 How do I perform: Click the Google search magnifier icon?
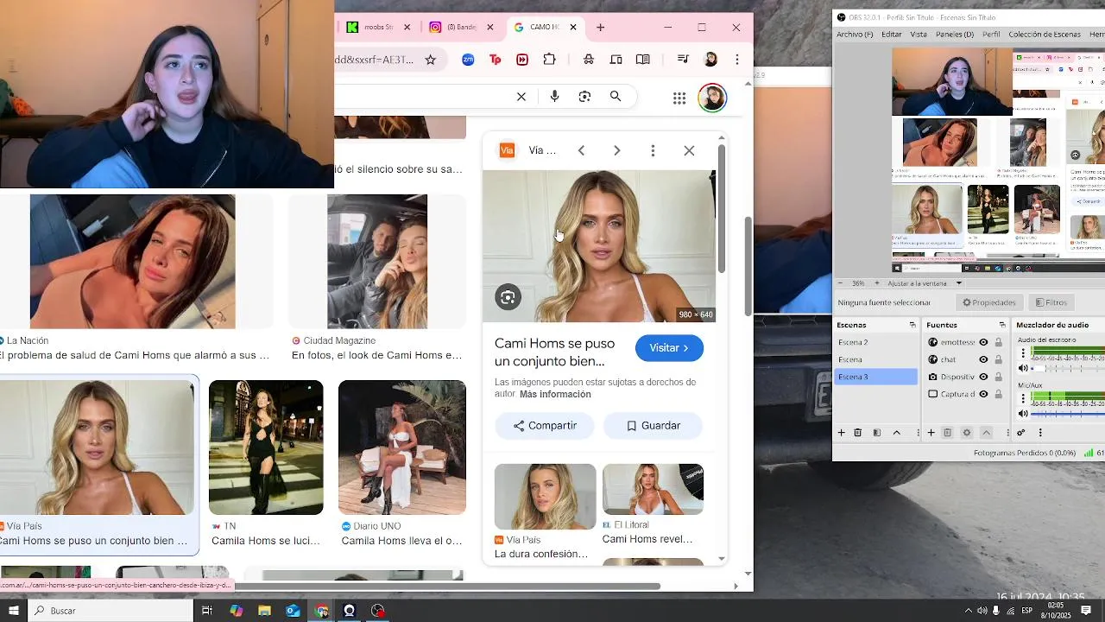point(616,97)
